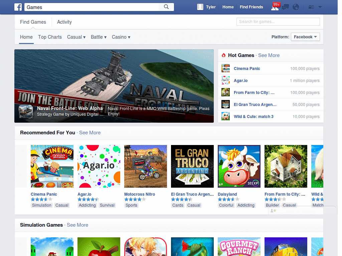Open red apple game tile in Simulation Games
This screenshot has width=342, height=256.
click(x=99, y=247)
